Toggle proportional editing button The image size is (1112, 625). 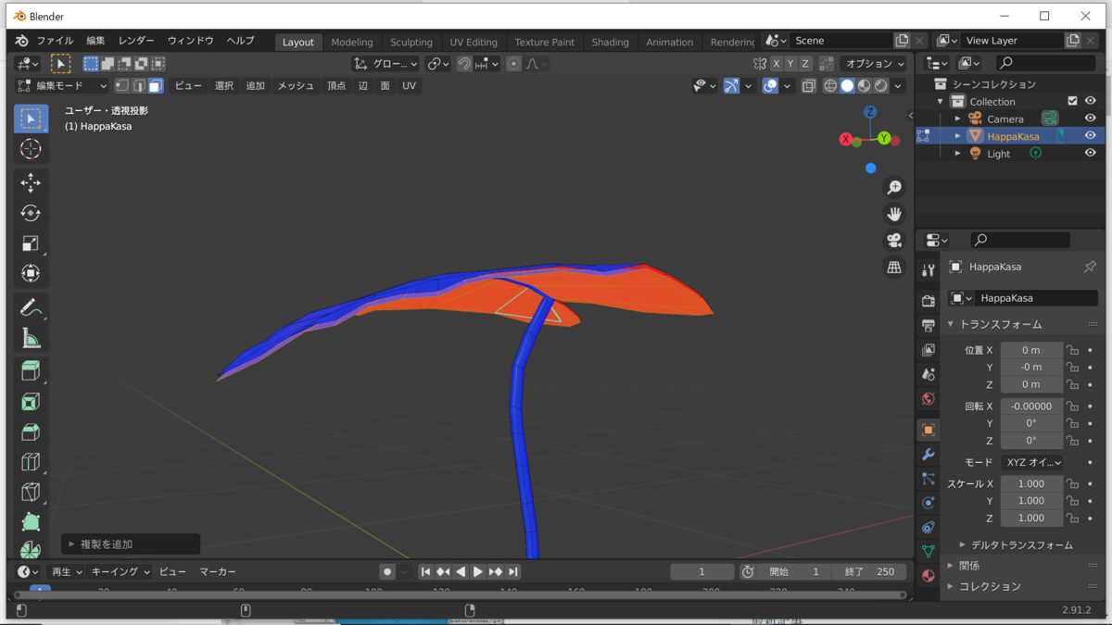pyautogui.click(x=513, y=64)
